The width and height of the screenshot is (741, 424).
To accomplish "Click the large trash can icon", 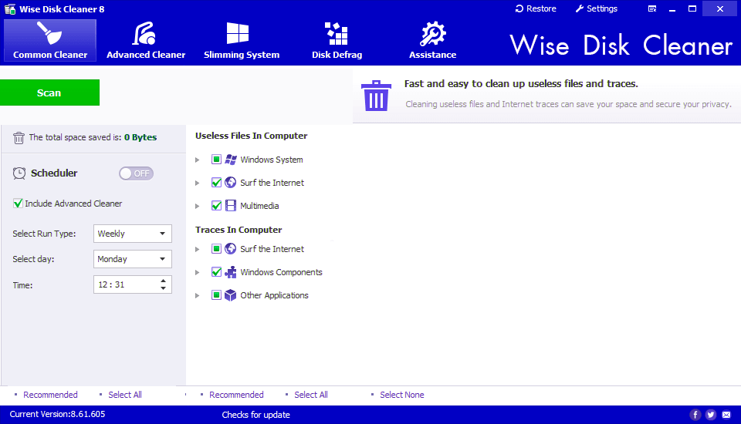I will click(x=376, y=96).
